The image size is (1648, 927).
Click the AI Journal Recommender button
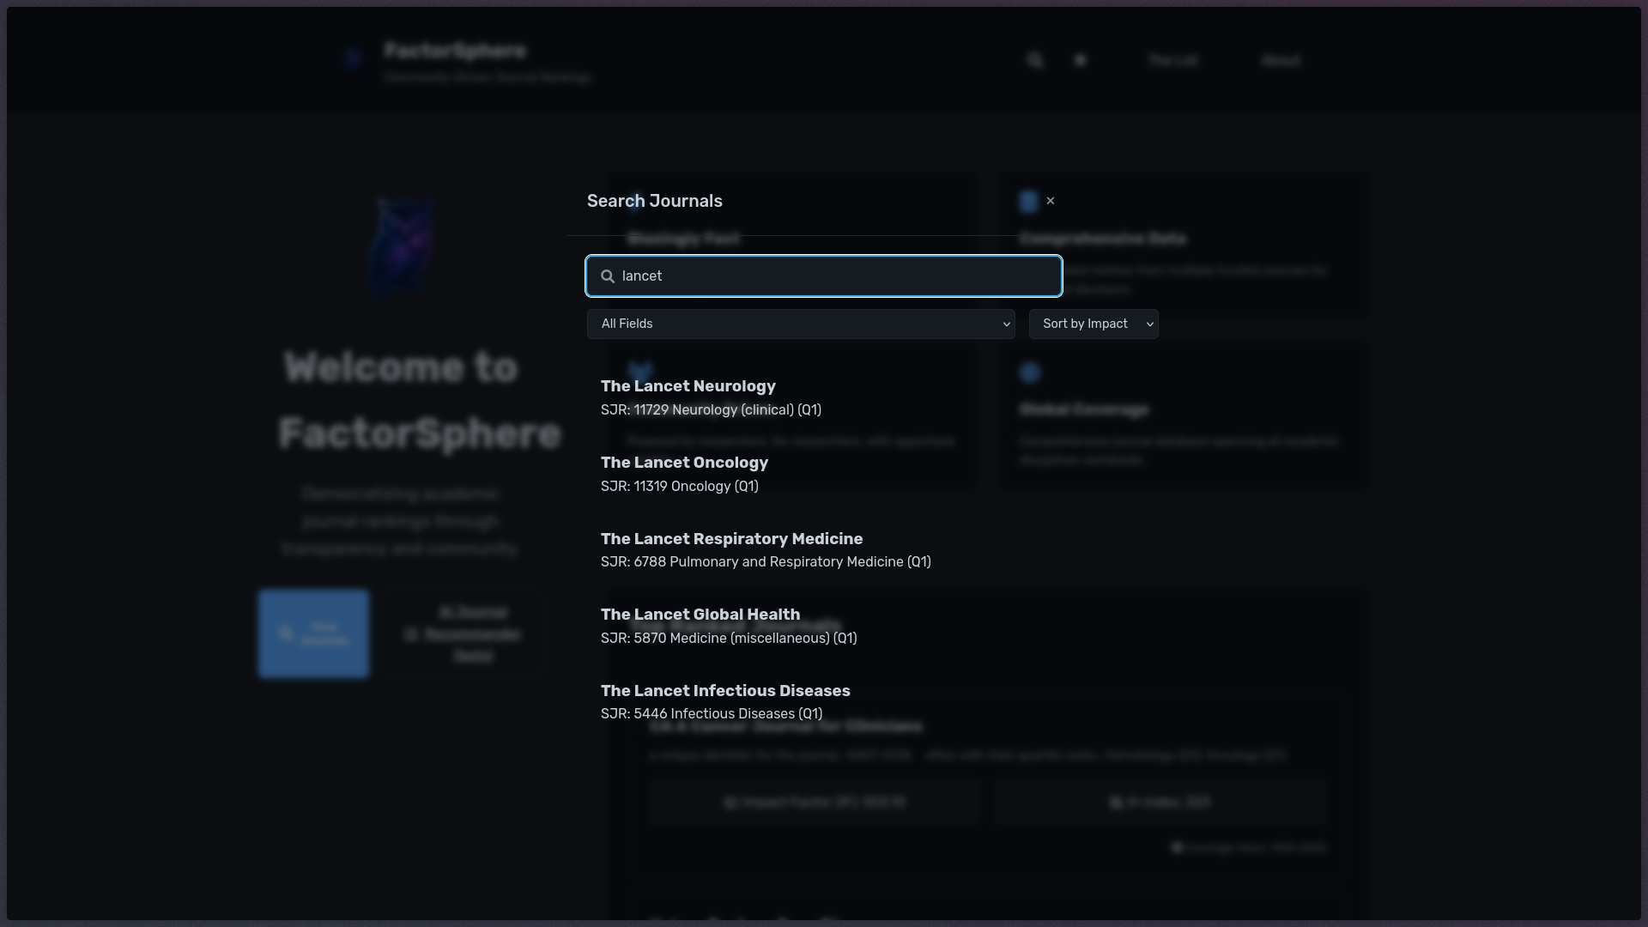463,634
